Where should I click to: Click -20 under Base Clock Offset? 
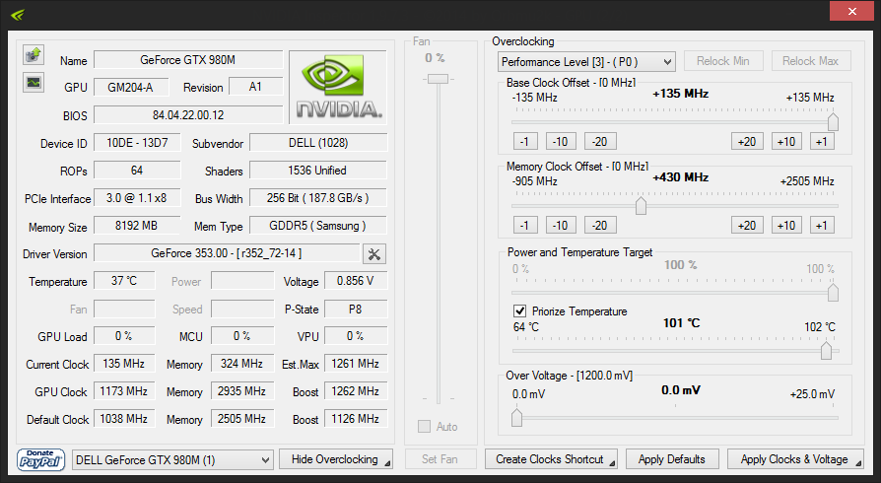coord(600,142)
